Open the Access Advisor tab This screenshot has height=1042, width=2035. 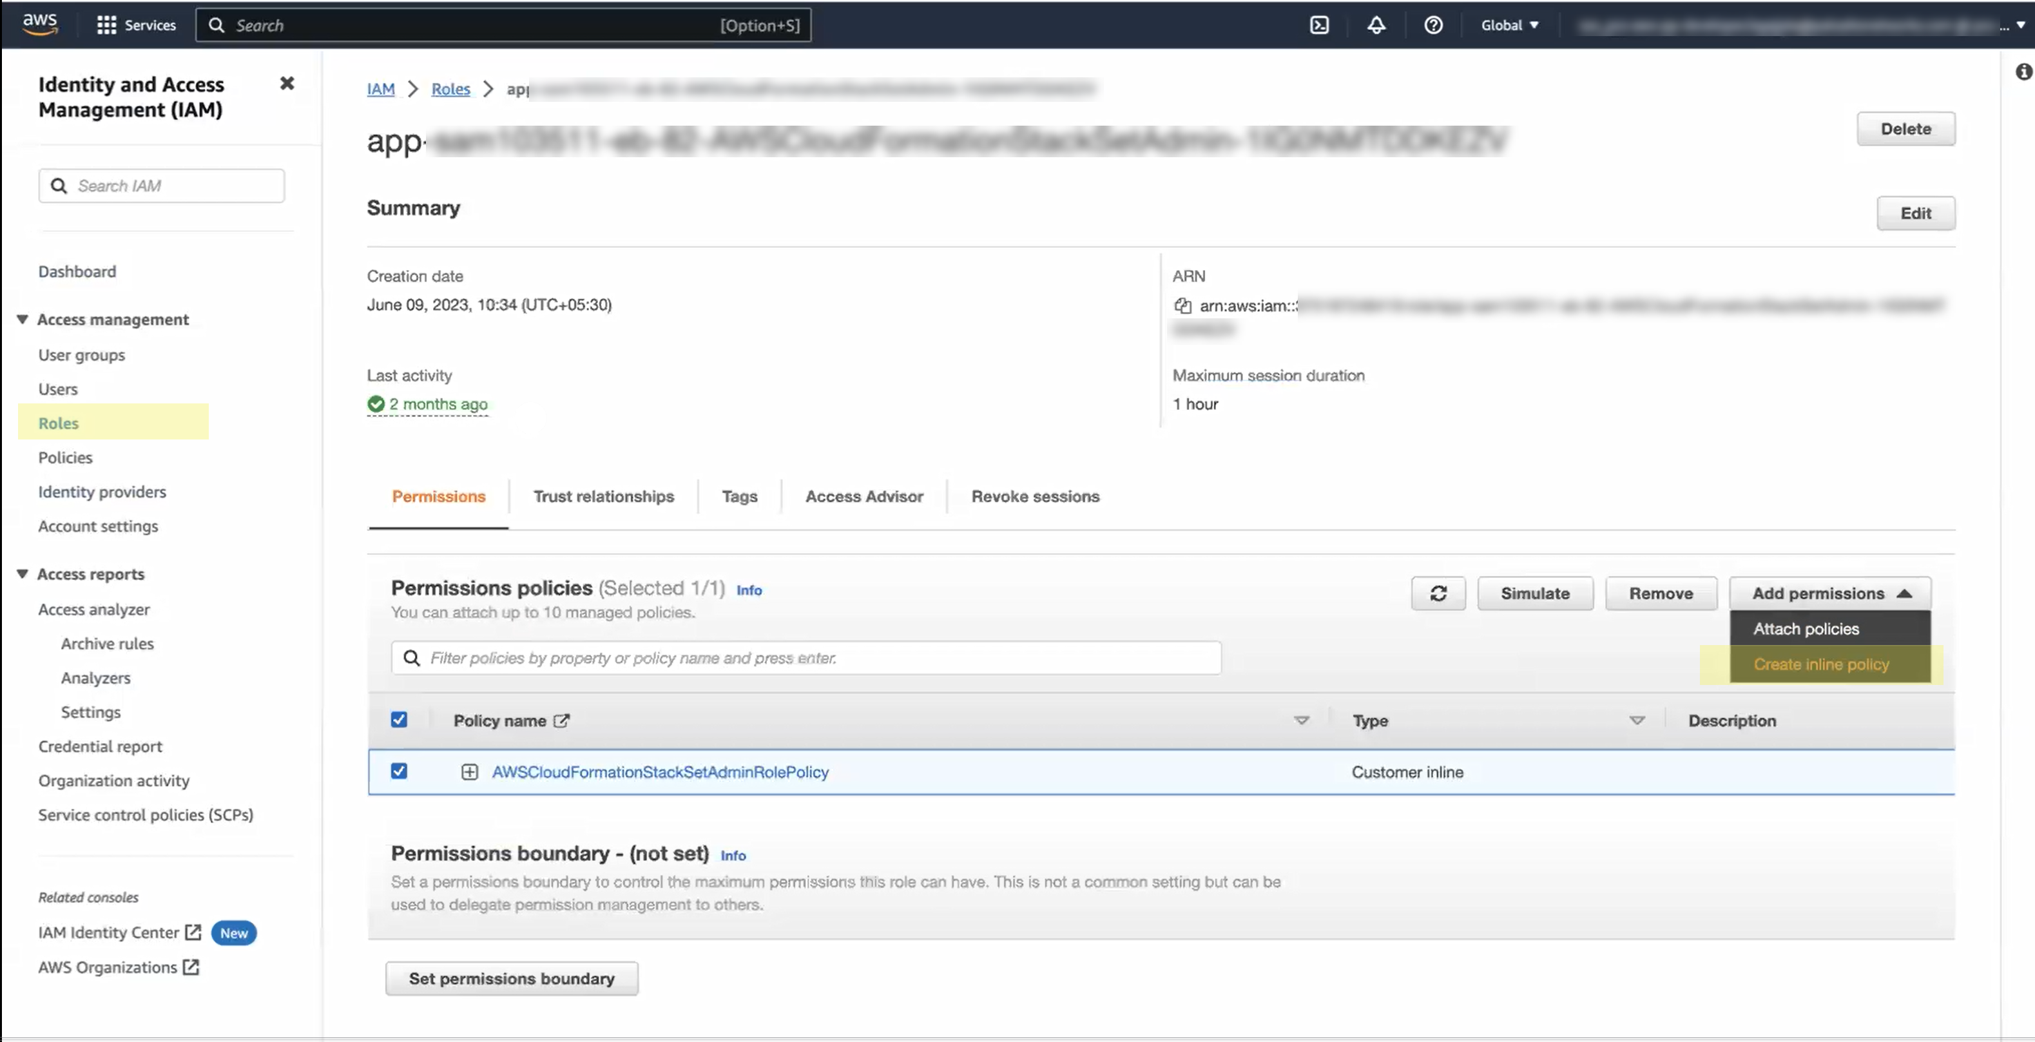pos(864,496)
